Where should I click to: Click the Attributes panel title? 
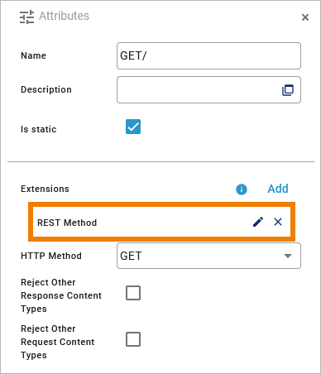coord(64,16)
